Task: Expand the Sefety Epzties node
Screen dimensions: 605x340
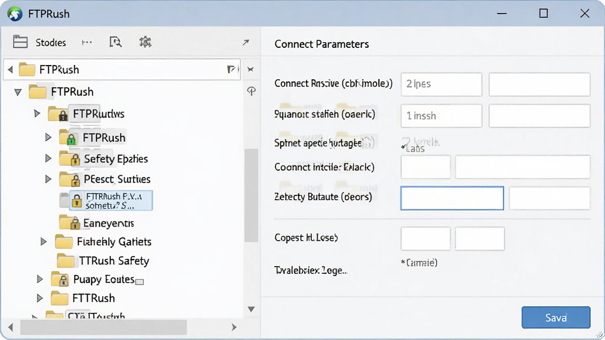Action: tap(48, 158)
